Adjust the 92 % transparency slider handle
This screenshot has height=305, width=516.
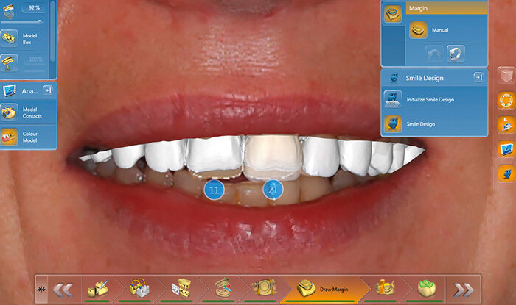click(40, 21)
